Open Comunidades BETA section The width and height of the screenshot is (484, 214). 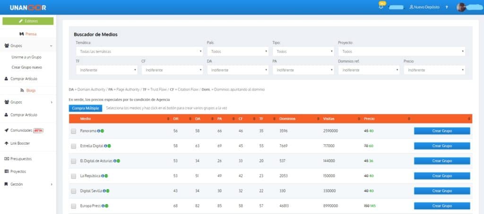point(24,131)
